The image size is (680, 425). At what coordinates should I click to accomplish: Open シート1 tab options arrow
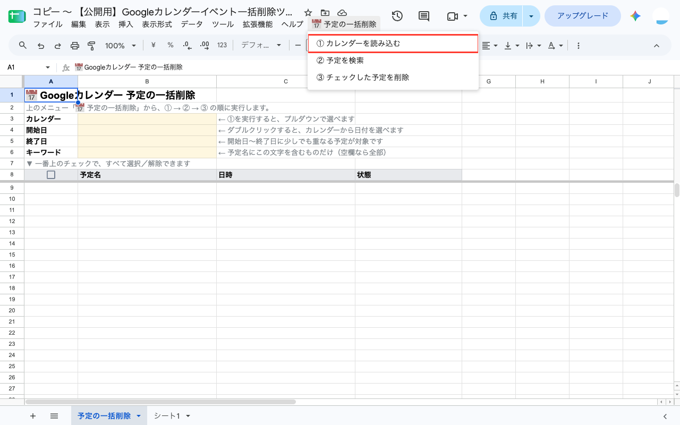tap(188, 416)
